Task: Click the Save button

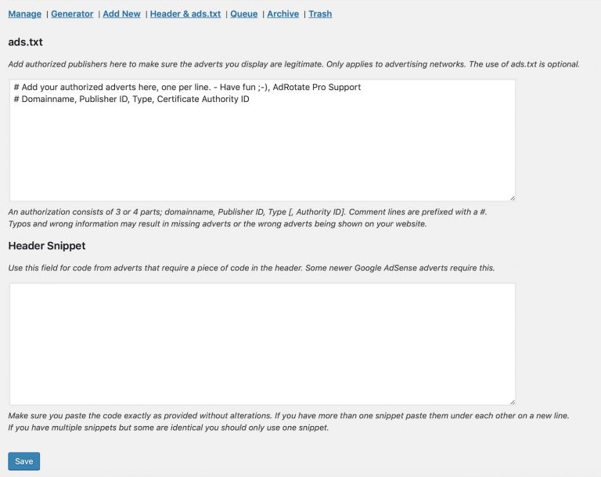Action: point(24,461)
